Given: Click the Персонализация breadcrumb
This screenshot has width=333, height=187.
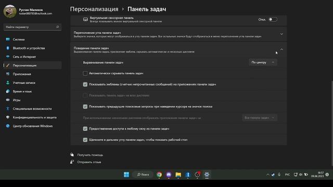Looking at the screenshot, I should (x=94, y=9).
